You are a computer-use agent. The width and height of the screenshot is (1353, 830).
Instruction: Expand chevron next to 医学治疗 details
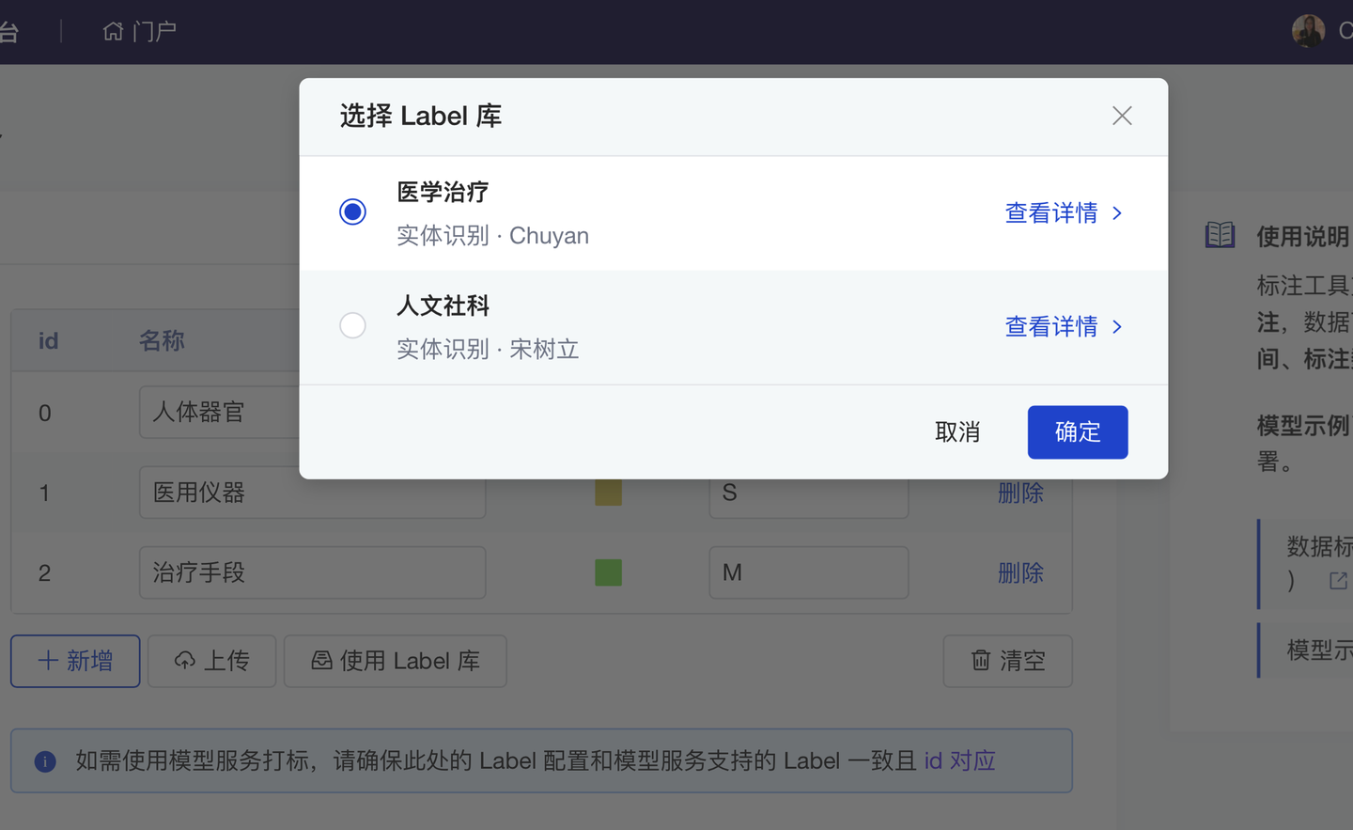point(1117,213)
